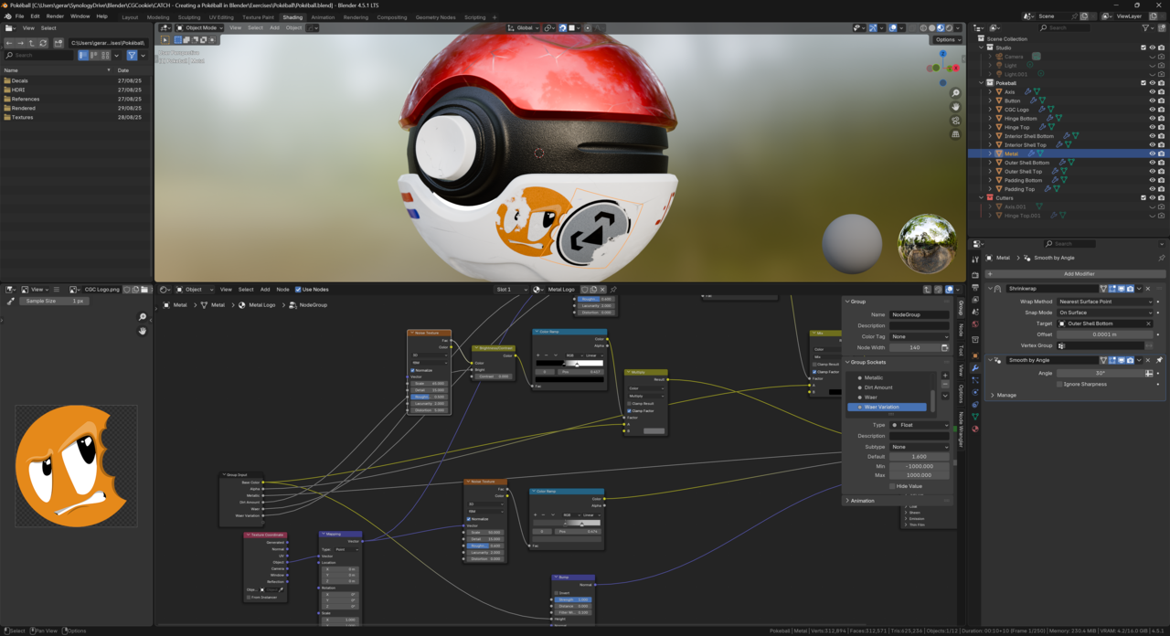
Task: Hide the Outer Shell Top object in outliner
Action: point(1152,171)
